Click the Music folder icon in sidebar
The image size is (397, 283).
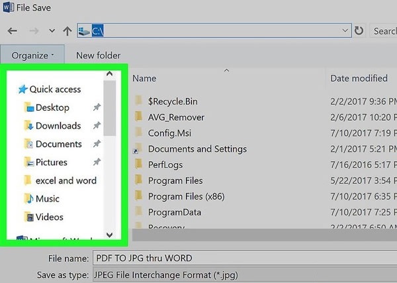coord(28,199)
